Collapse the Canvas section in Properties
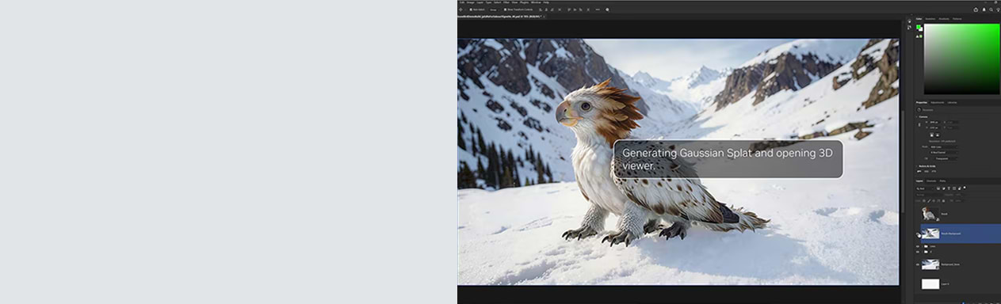This screenshot has height=304, width=1001. [x=917, y=116]
